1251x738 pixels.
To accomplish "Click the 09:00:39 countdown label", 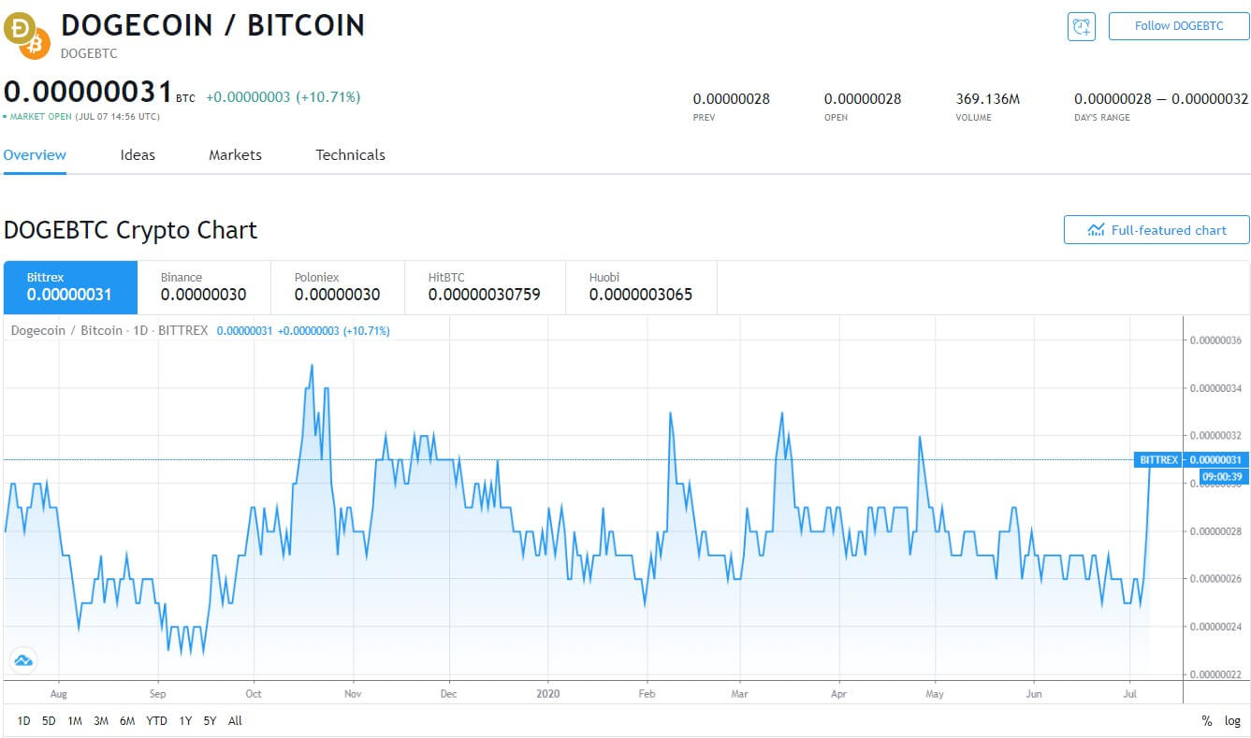I will click(x=1224, y=476).
